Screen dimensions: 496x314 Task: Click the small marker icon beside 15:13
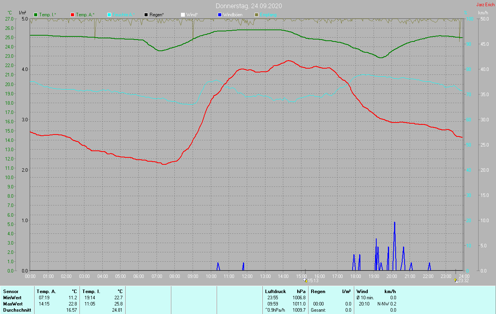pyautogui.click(x=305, y=280)
